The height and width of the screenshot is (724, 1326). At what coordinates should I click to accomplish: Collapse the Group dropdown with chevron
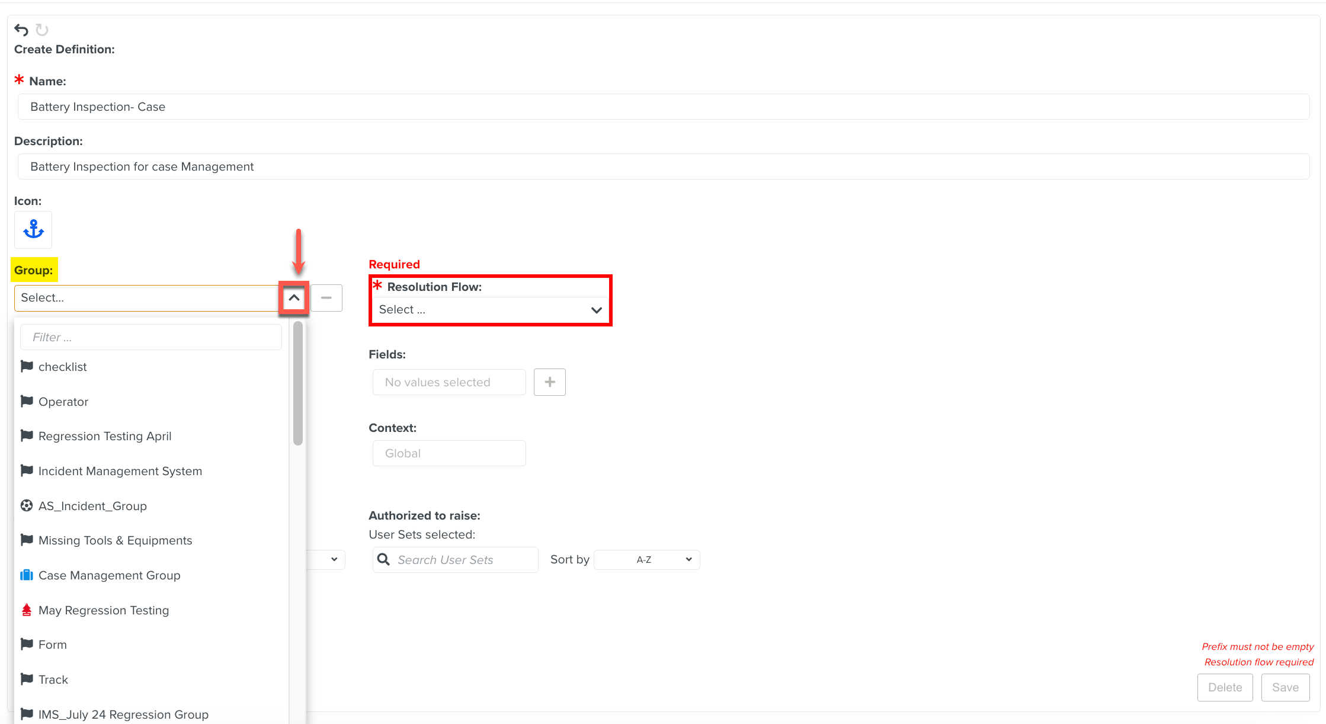point(294,297)
